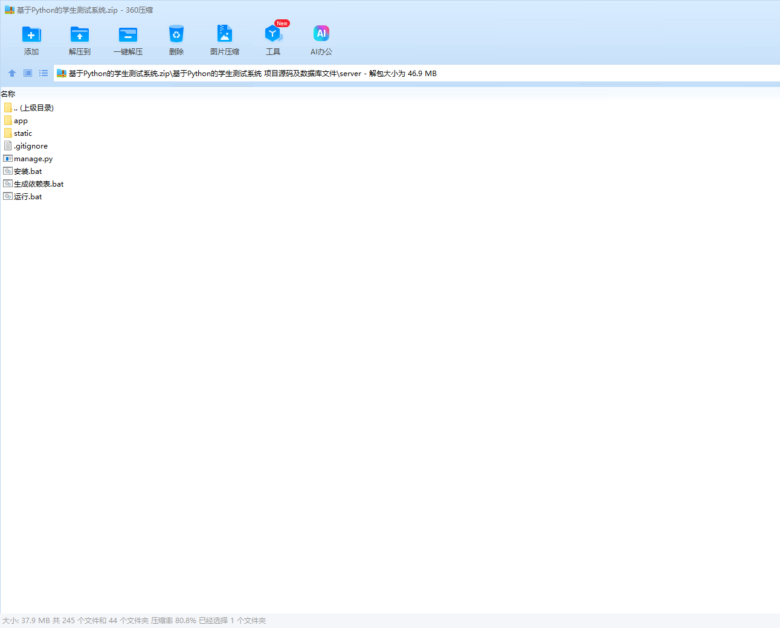Click the 运行.bat file icon
Image resolution: width=780 pixels, height=628 pixels.
point(8,196)
